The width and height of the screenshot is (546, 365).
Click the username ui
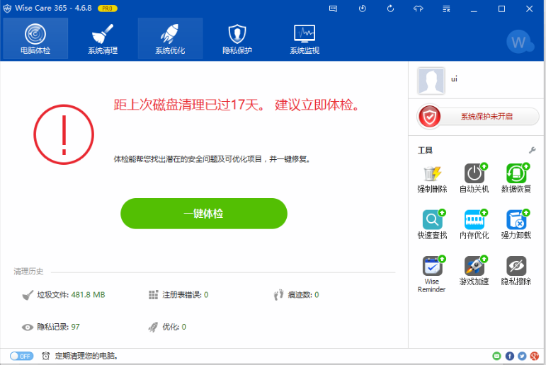[454, 79]
